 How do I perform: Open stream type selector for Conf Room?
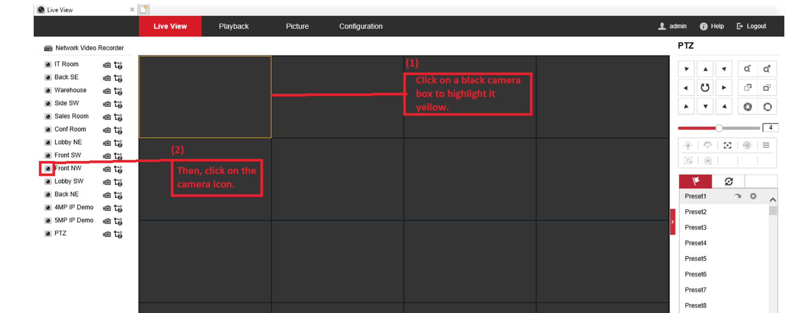tap(118, 130)
